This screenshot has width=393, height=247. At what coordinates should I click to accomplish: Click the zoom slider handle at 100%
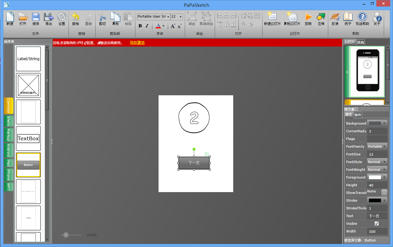[x=66, y=235]
